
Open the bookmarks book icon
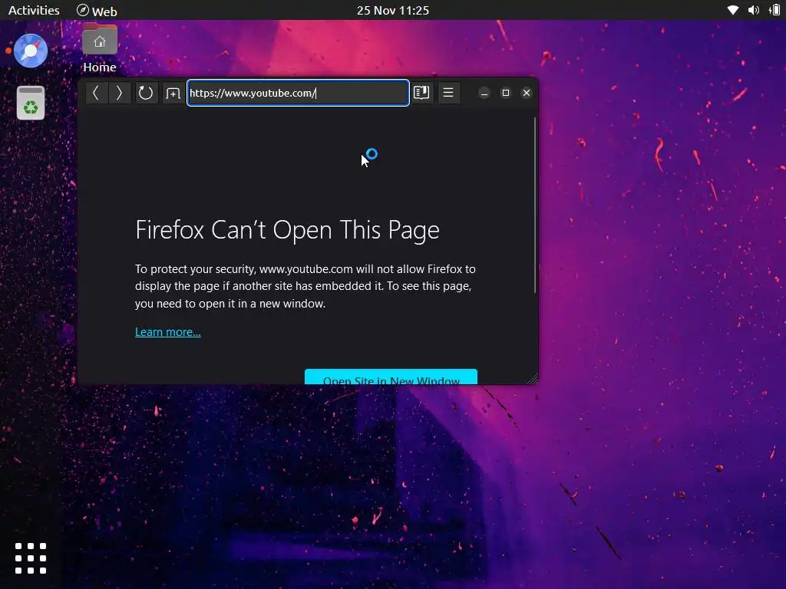pyautogui.click(x=421, y=93)
